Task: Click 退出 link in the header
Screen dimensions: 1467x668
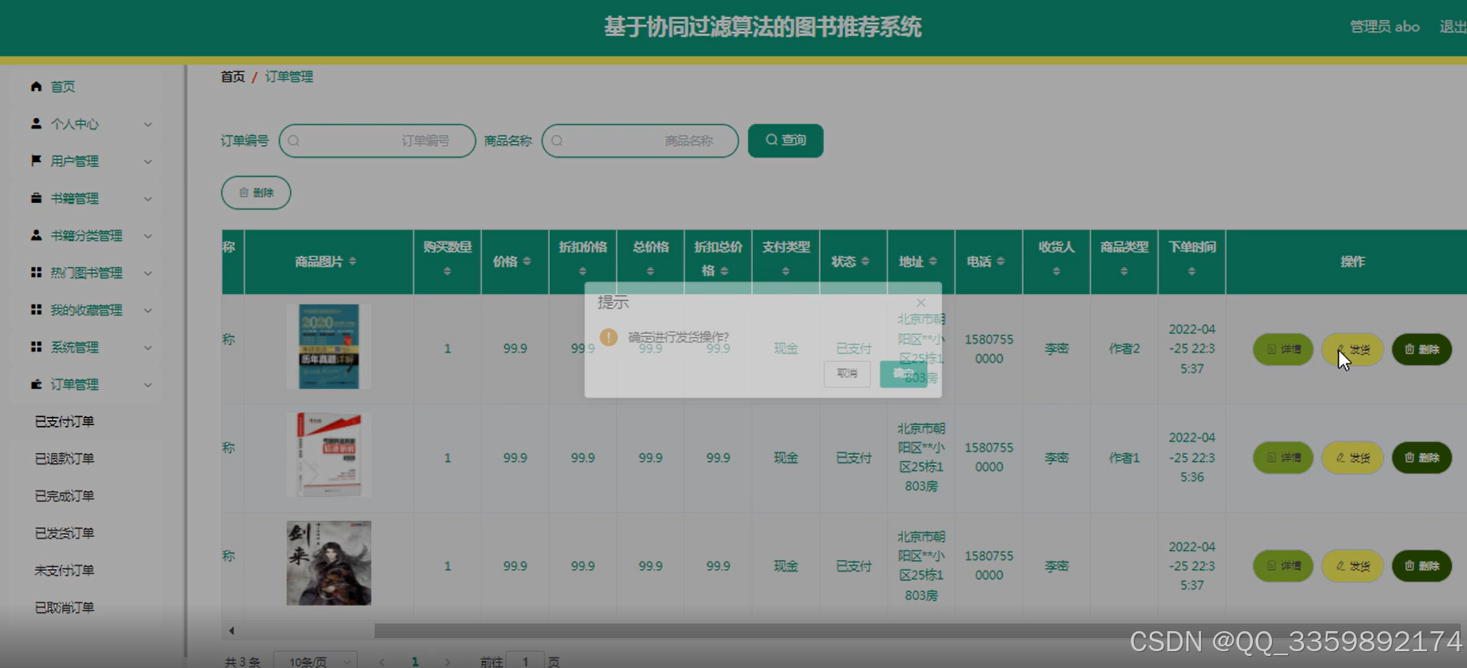Action: pyautogui.click(x=1453, y=26)
